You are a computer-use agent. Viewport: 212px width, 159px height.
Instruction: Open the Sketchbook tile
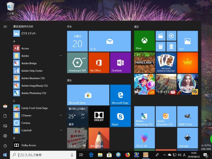coord(99,138)
